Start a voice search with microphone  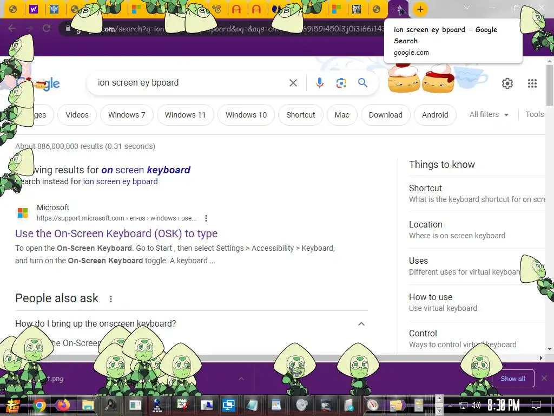(319, 83)
